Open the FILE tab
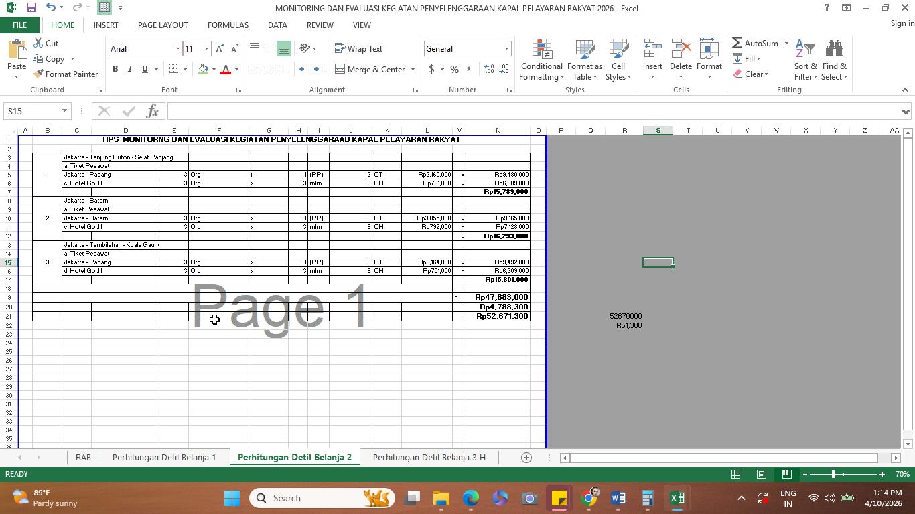The image size is (915, 514). click(x=20, y=25)
